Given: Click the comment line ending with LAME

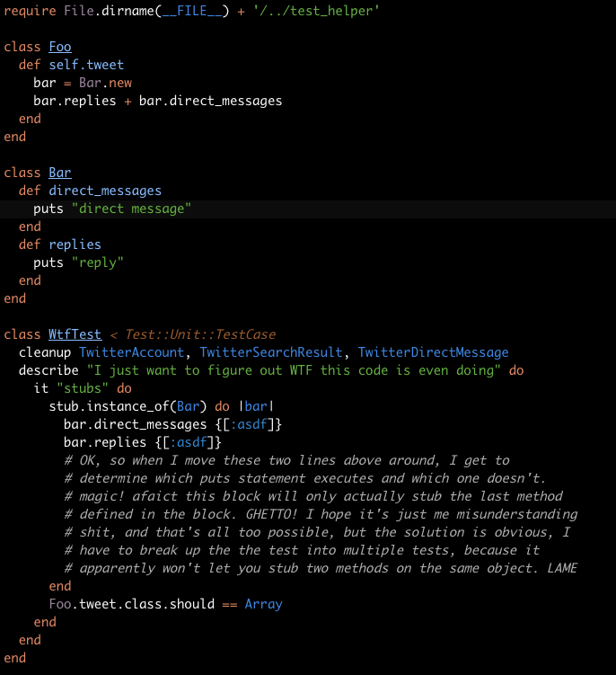Looking at the screenshot, I should [x=321, y=568].
